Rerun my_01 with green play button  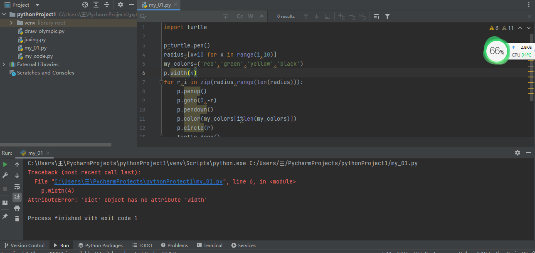tap(5, 165)
